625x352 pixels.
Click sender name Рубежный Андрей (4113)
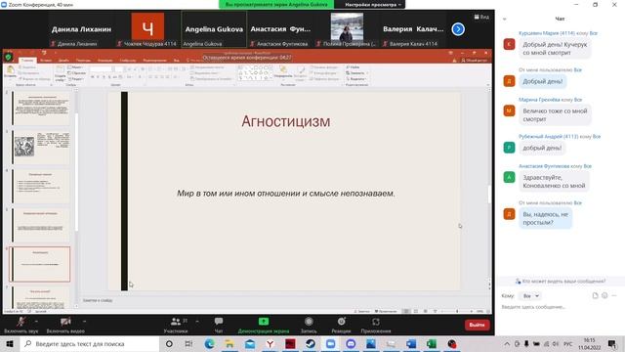tap(548, 137)
